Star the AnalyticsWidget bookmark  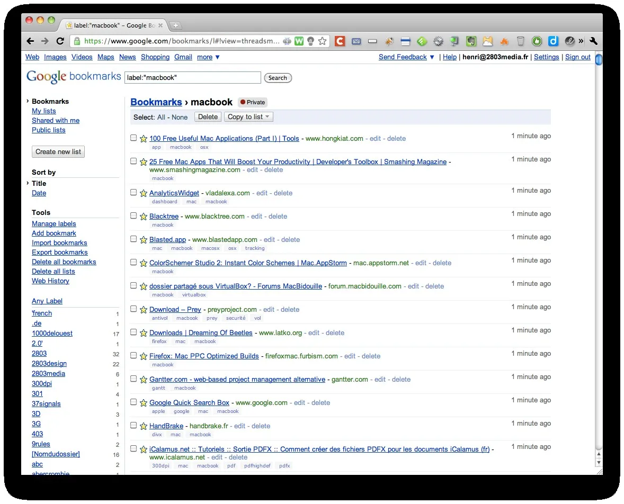tap(144, 193)
